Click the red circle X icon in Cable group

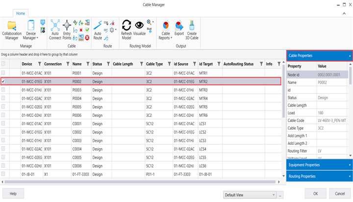tap(87, 38)
